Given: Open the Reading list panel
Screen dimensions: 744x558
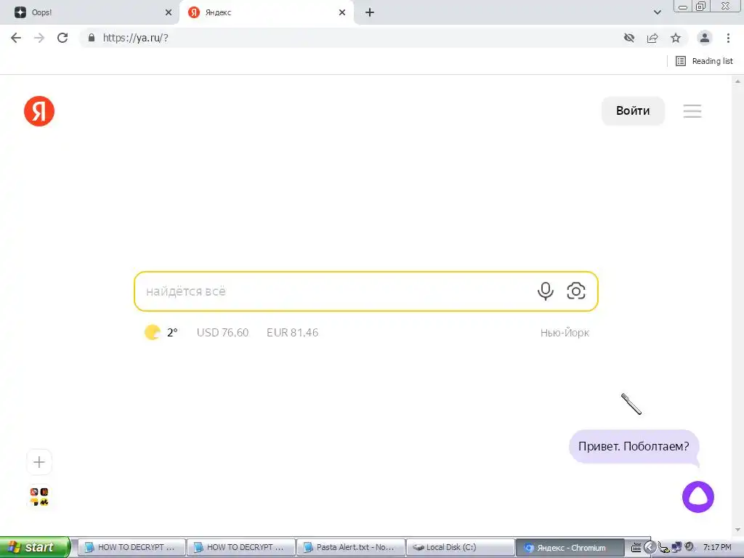Looking at the screenshot, I should [x=704, y=61].
